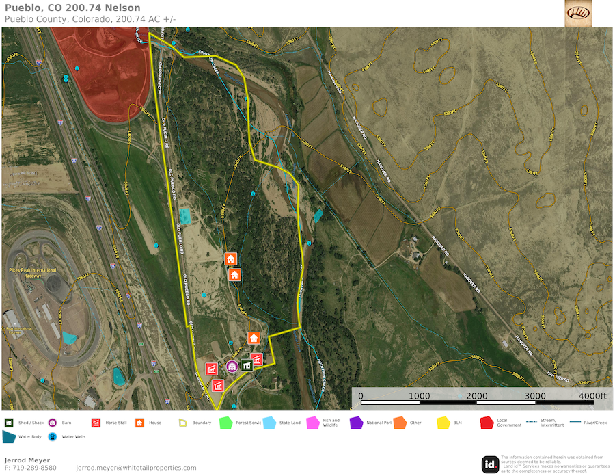The height and width of the screenshot is (476, 615).
Task: Click the Whitetail Properties logo at top right
Action: coord(578,13)
